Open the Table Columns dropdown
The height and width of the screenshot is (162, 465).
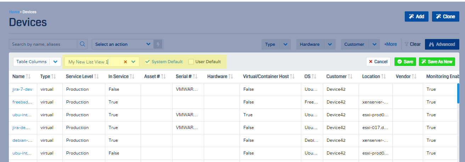(x=55, y=62)
